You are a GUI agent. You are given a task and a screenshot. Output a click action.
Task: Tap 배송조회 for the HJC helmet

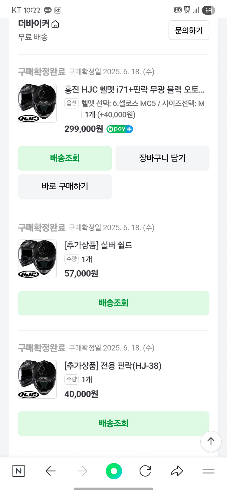(65, 158)
